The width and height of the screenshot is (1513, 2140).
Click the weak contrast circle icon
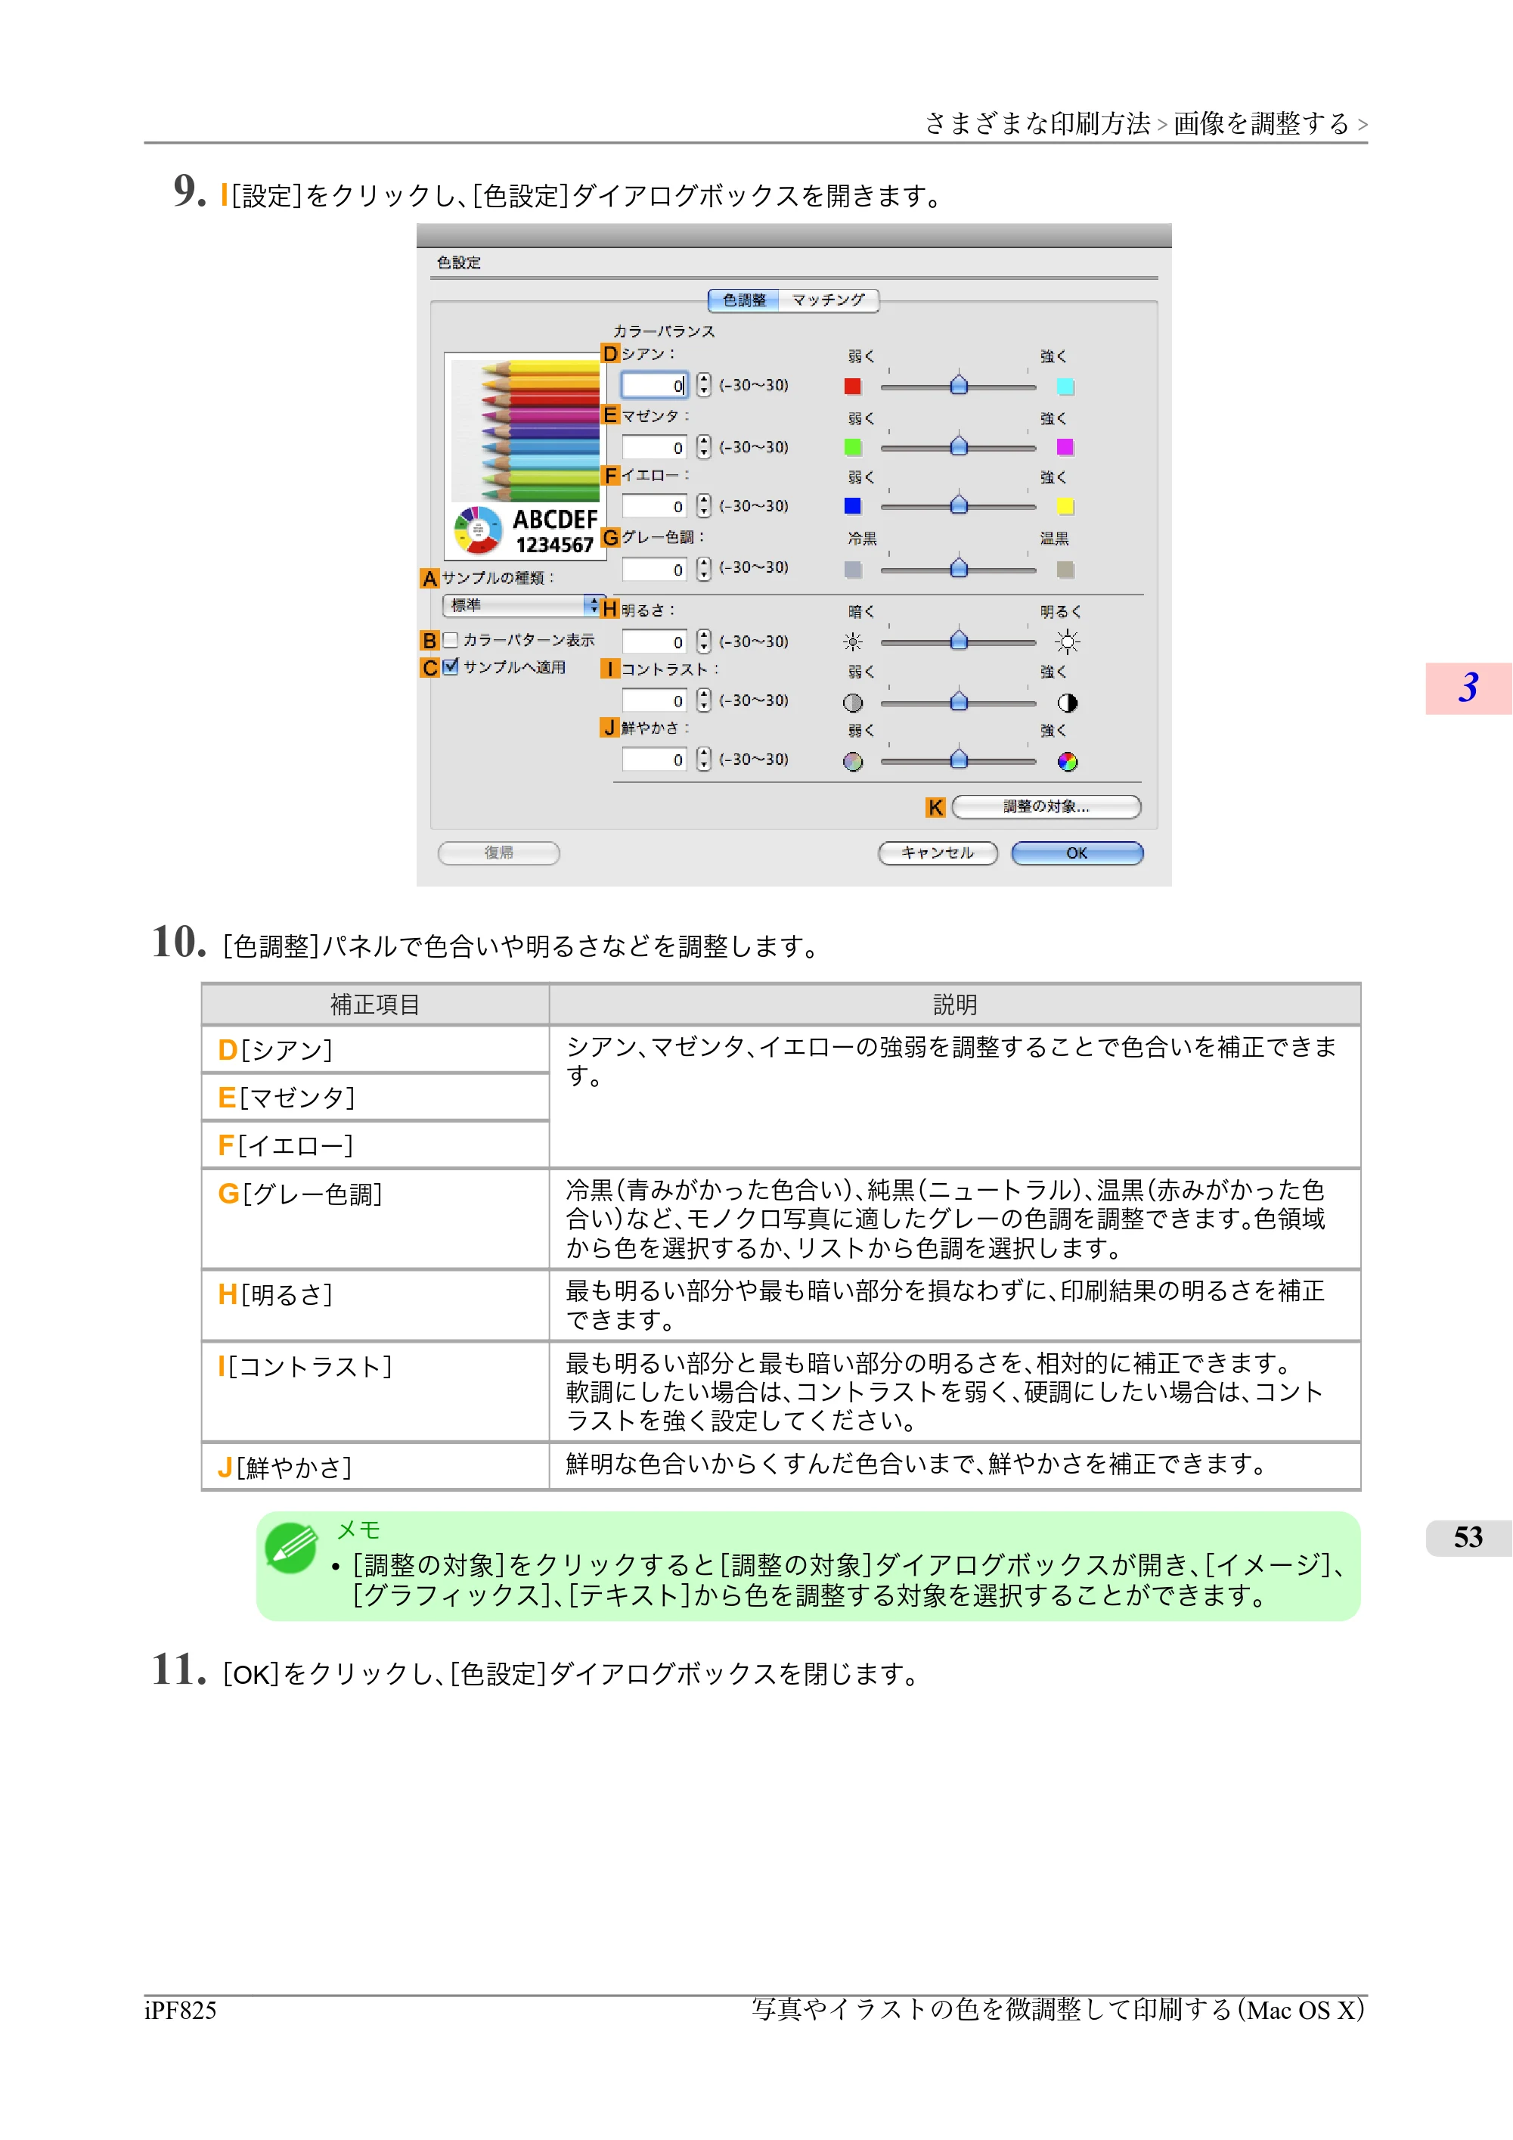(852, 703)
